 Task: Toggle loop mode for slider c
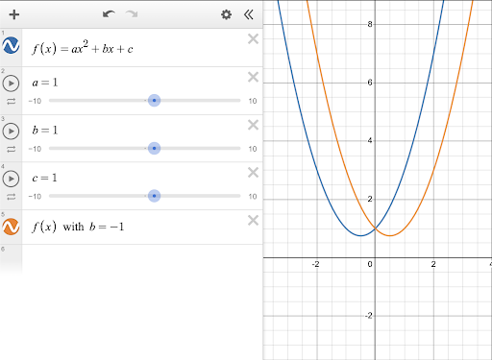[11, 197]
